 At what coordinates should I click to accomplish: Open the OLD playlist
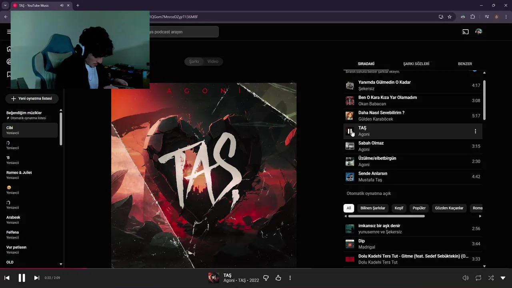tap(30, 262)
